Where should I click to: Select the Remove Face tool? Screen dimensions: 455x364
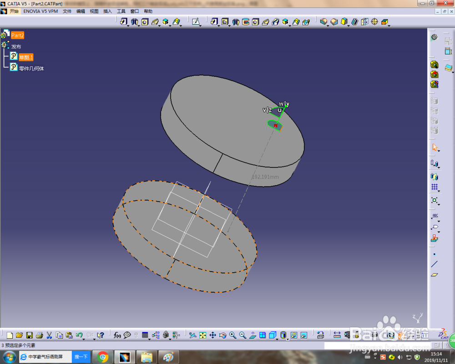click(384, 22)
